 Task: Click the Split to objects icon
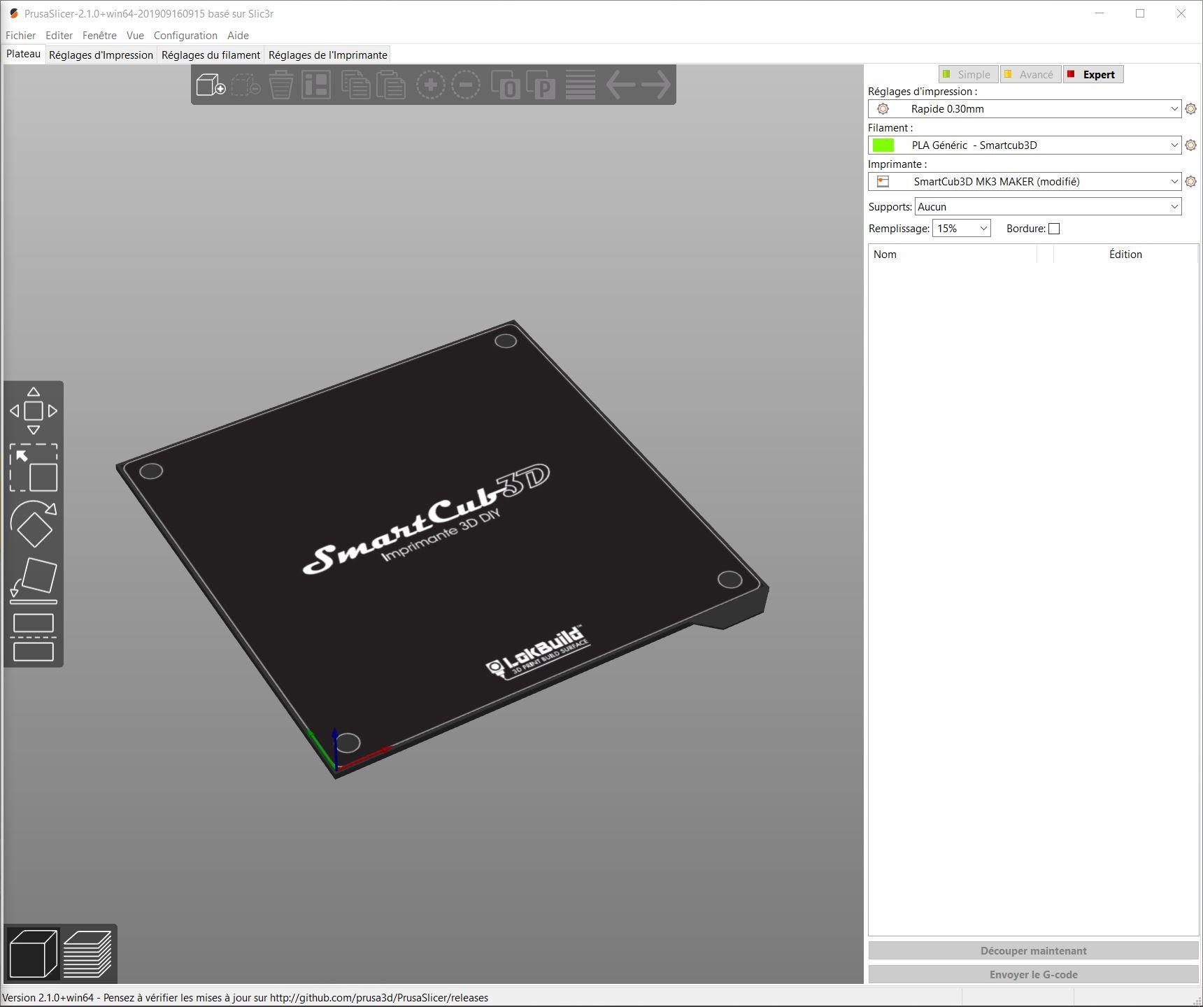tap(506, 85)
